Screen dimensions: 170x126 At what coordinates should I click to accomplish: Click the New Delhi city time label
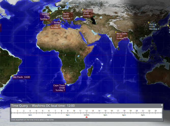point(122,36)
